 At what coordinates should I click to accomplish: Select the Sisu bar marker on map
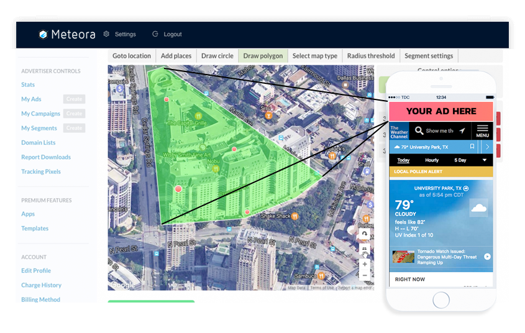tap(268, 116)
